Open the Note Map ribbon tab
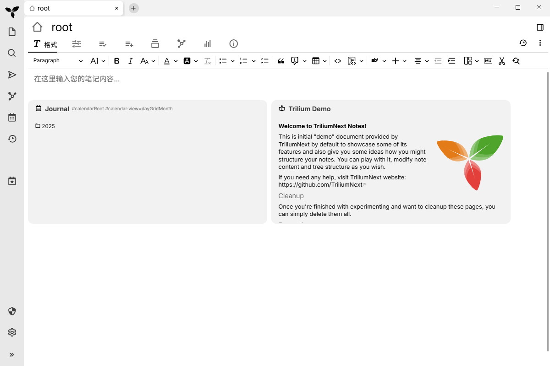This screenshot has width=550, height=366. click(x=181, y=44)
